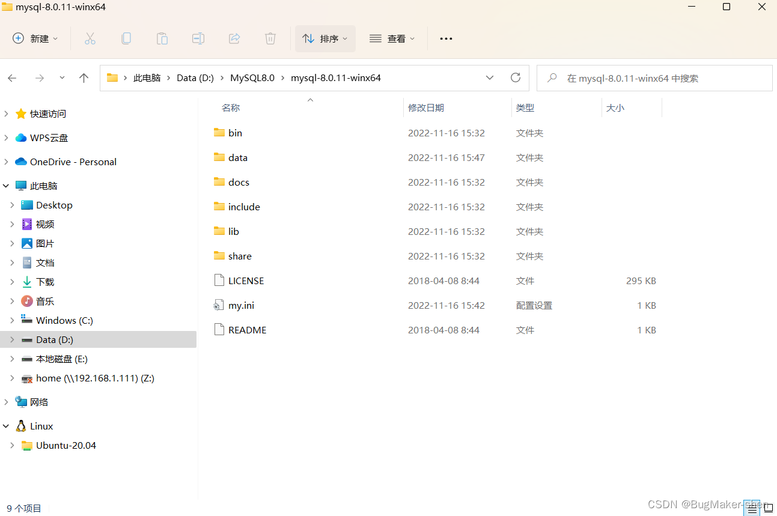Go back with the left arrow

point(12,78)
